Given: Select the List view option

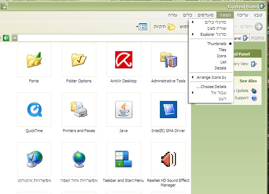Looking at the screenshot, I should (211, 62).
